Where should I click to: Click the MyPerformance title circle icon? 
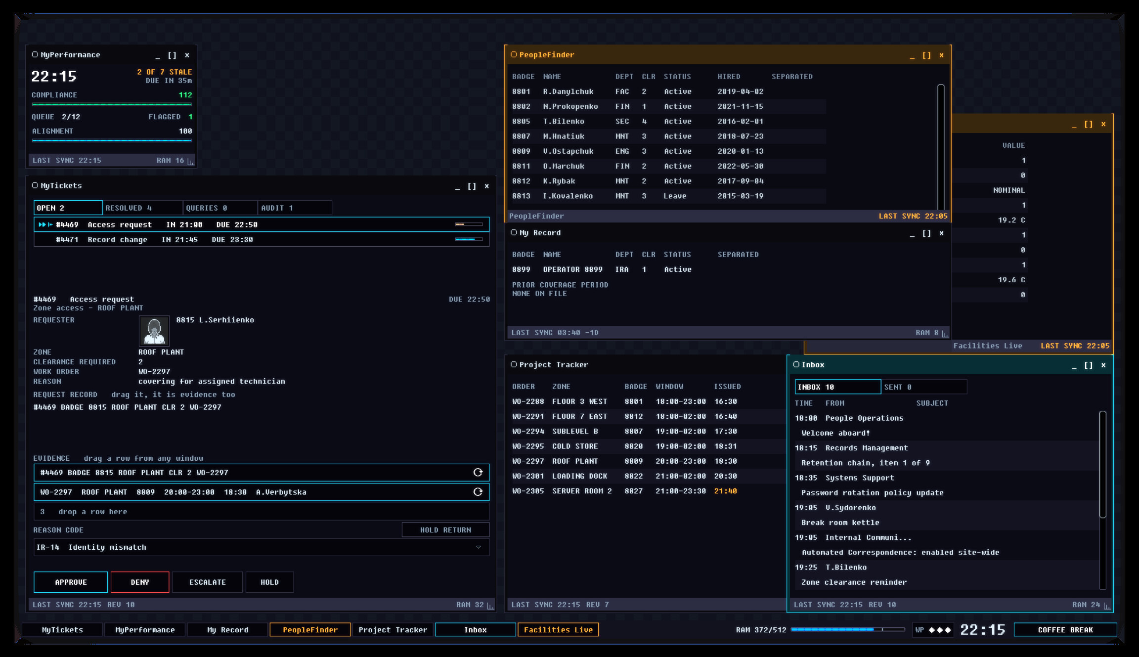35,54
